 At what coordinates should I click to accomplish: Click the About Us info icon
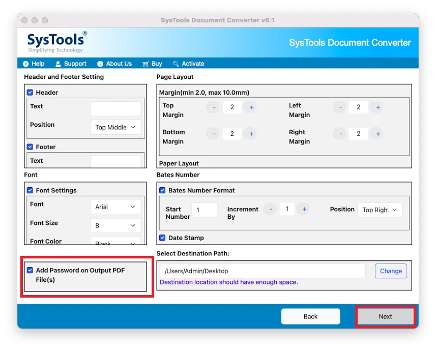pyautogui.click(x=100, y=64)
